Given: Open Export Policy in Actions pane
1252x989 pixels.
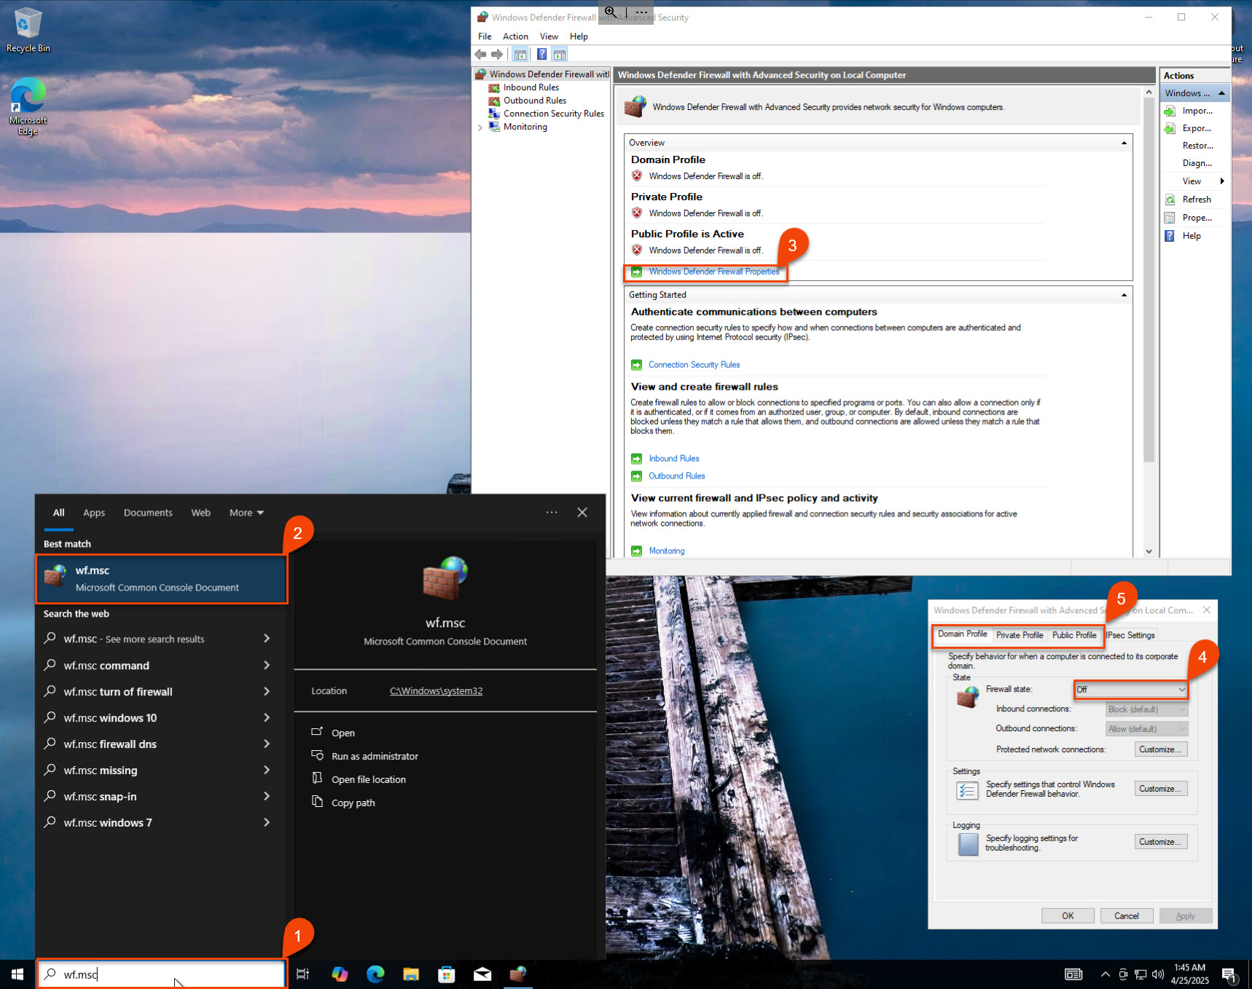Looking at the screenshot, I should [1197, 128].
